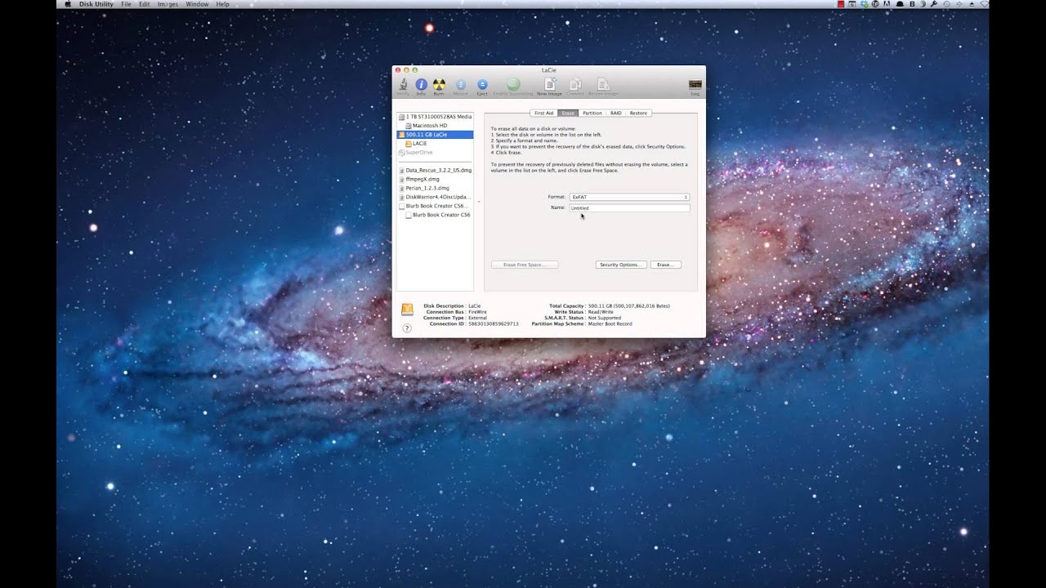Viewport: 1046px width, 588px height.
Task: Select the LACIE volume
Action: (x=435, y=143)
